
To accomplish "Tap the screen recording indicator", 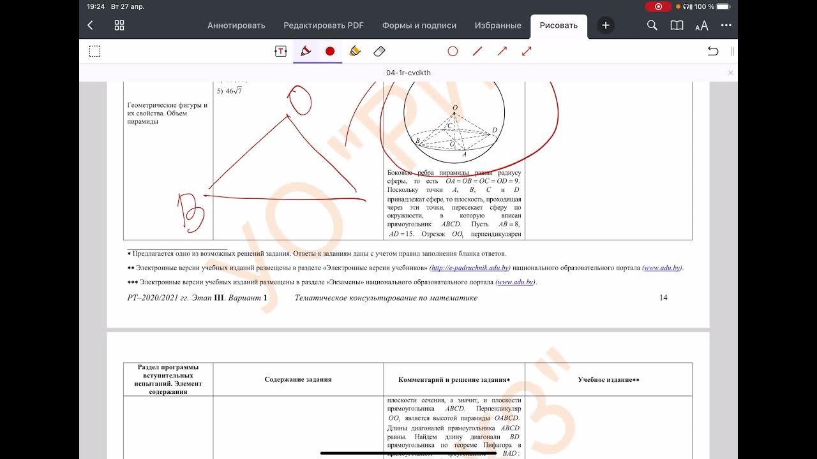I will pyautogui.click(x=657, y=6).
